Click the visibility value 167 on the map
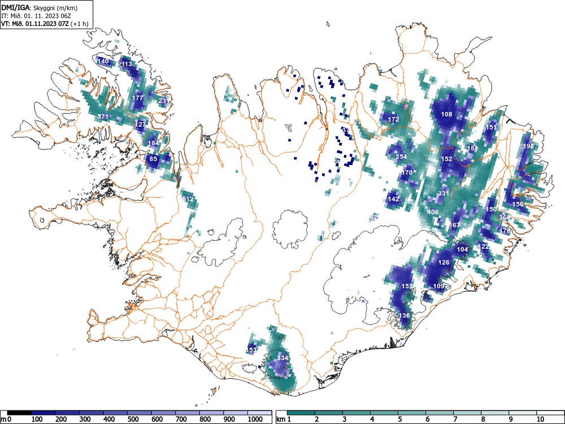This screenshot has height=424, width=565. point(454,225)
